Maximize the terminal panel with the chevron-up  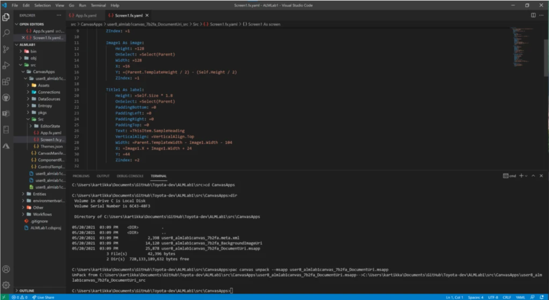pos(533,176)
